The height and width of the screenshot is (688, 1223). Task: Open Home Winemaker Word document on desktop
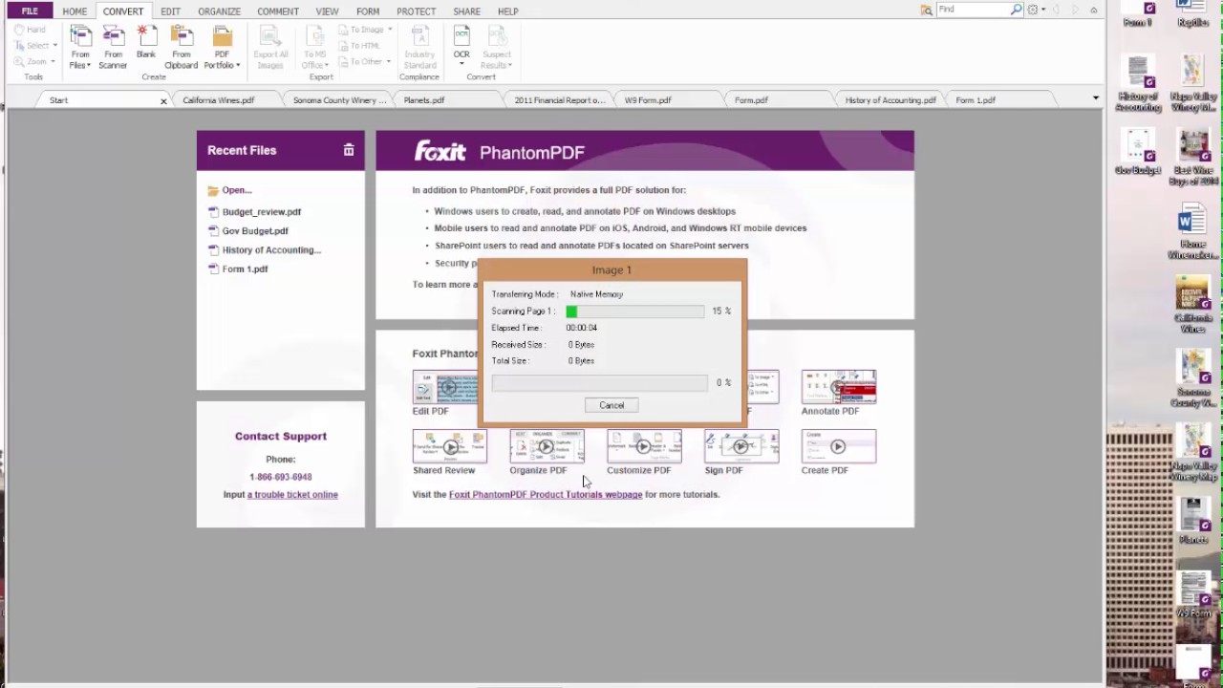[1192, 232]
